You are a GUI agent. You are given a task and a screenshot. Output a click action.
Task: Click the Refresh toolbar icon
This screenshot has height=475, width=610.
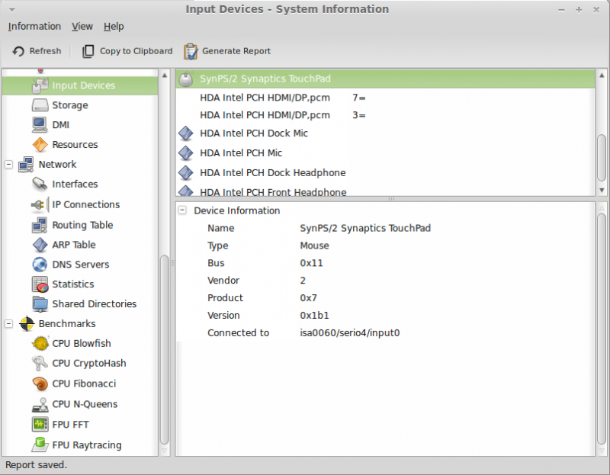(x=18, y=51)
